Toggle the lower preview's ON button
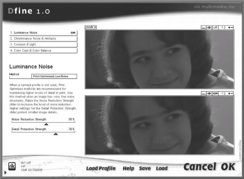244x179 pixels. click(x=215, y=93)
